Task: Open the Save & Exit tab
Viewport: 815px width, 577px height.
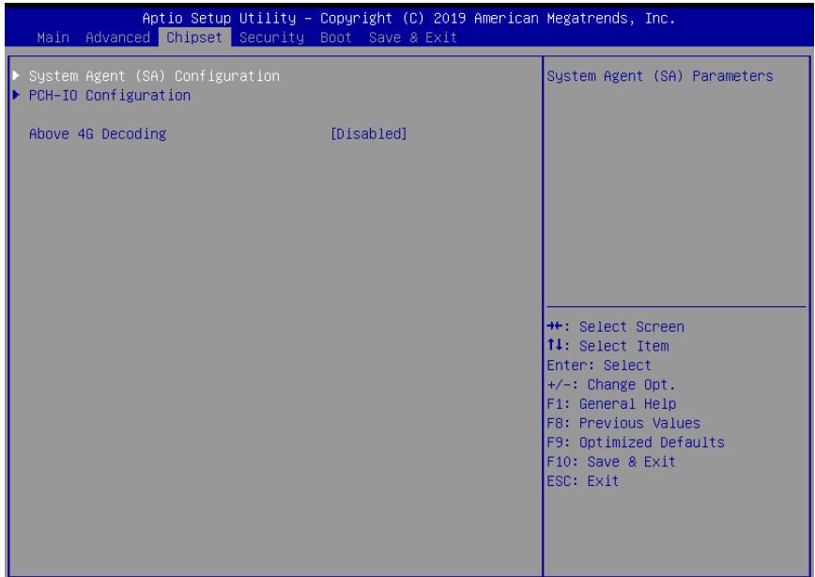Action: pyautogui.click(x=413, y=38)
